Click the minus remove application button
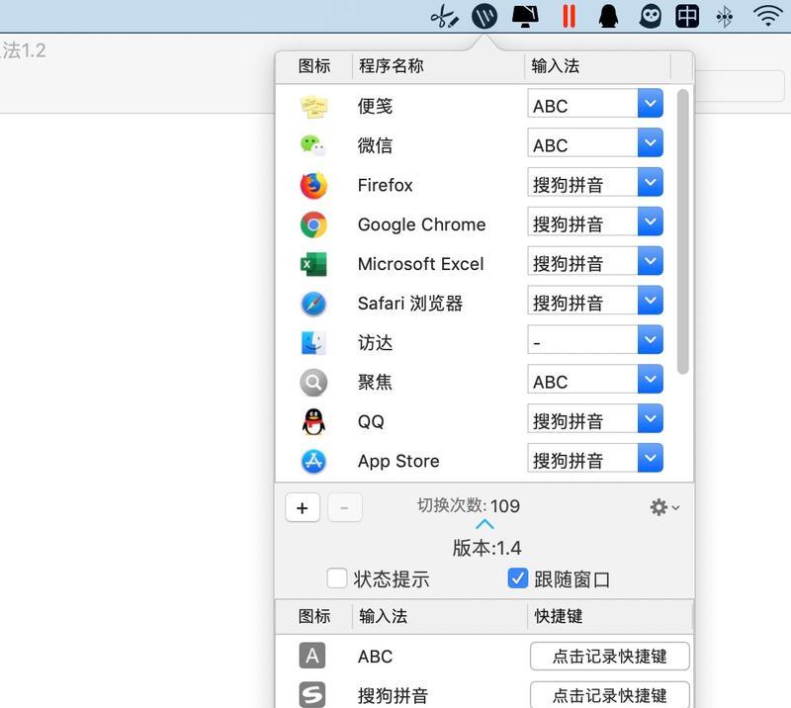The width and height of the screenshot is (791, 708). pos(344,507)
